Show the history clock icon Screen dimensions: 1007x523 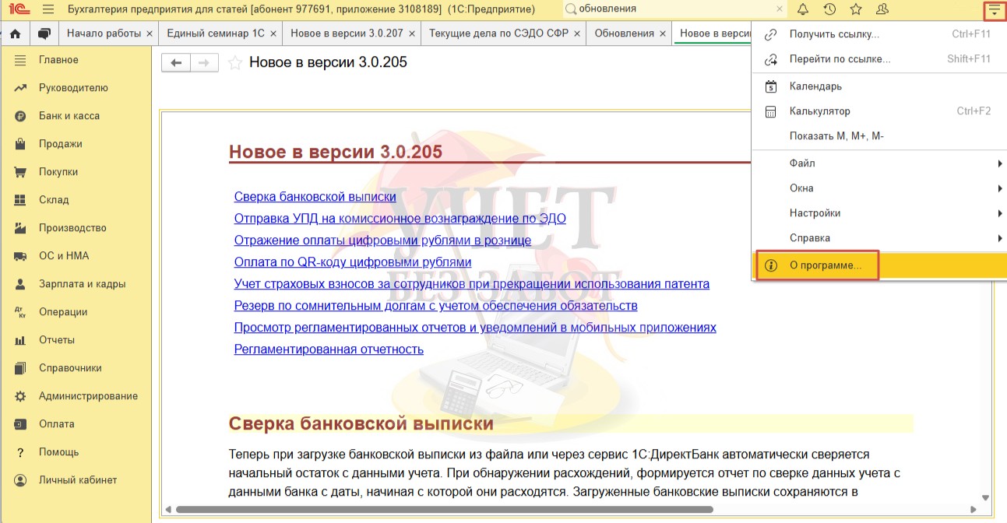(x=829, y=9)
